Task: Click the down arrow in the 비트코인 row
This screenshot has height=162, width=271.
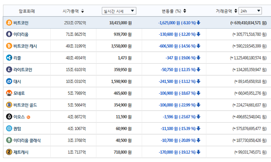Action: click(x=198, y=22)
